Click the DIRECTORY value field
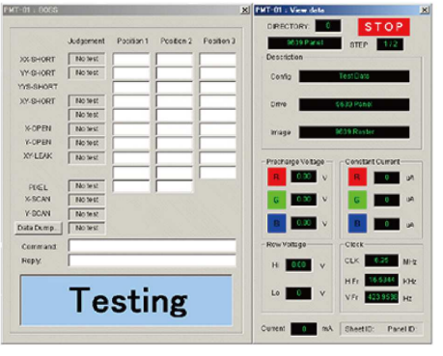 click(x=328, y=26)
